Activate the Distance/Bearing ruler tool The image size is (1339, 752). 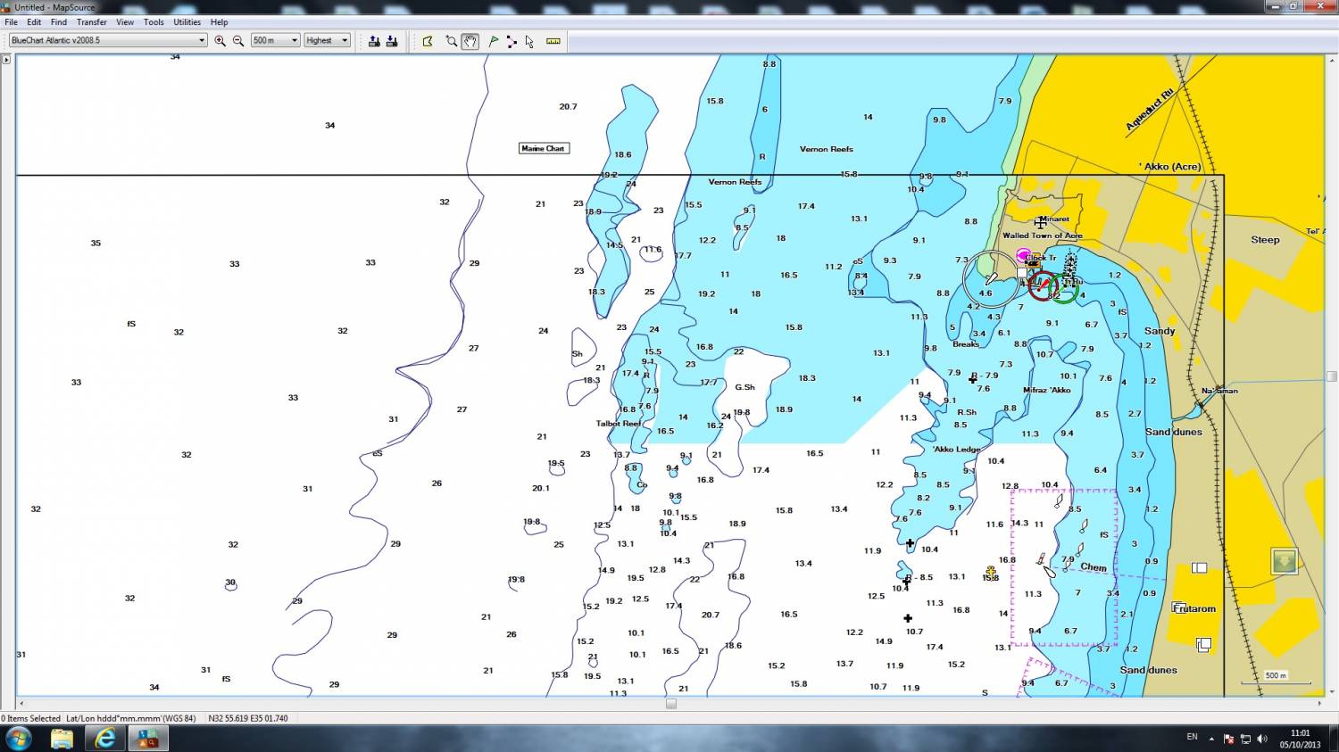click(x=553, y=41)
